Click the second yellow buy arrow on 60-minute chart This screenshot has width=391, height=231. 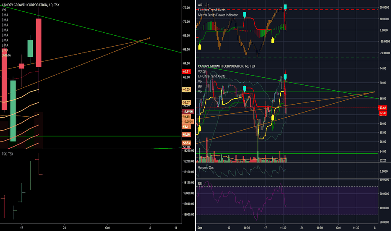tap(273, 118)
